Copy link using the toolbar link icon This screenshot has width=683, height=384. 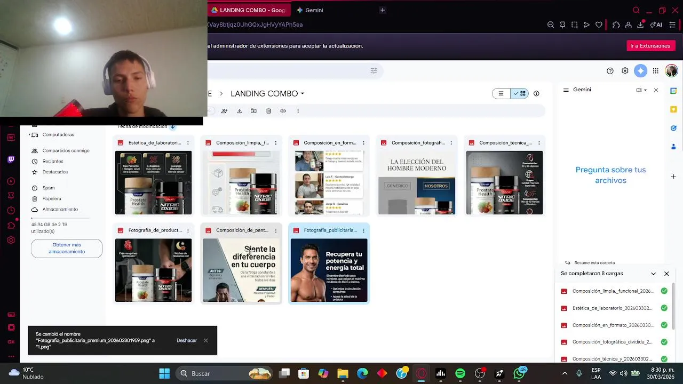click(x=283, y=111)
